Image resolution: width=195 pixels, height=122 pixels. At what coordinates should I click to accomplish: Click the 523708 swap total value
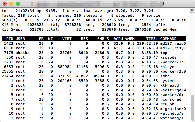[x=37, y=29]
